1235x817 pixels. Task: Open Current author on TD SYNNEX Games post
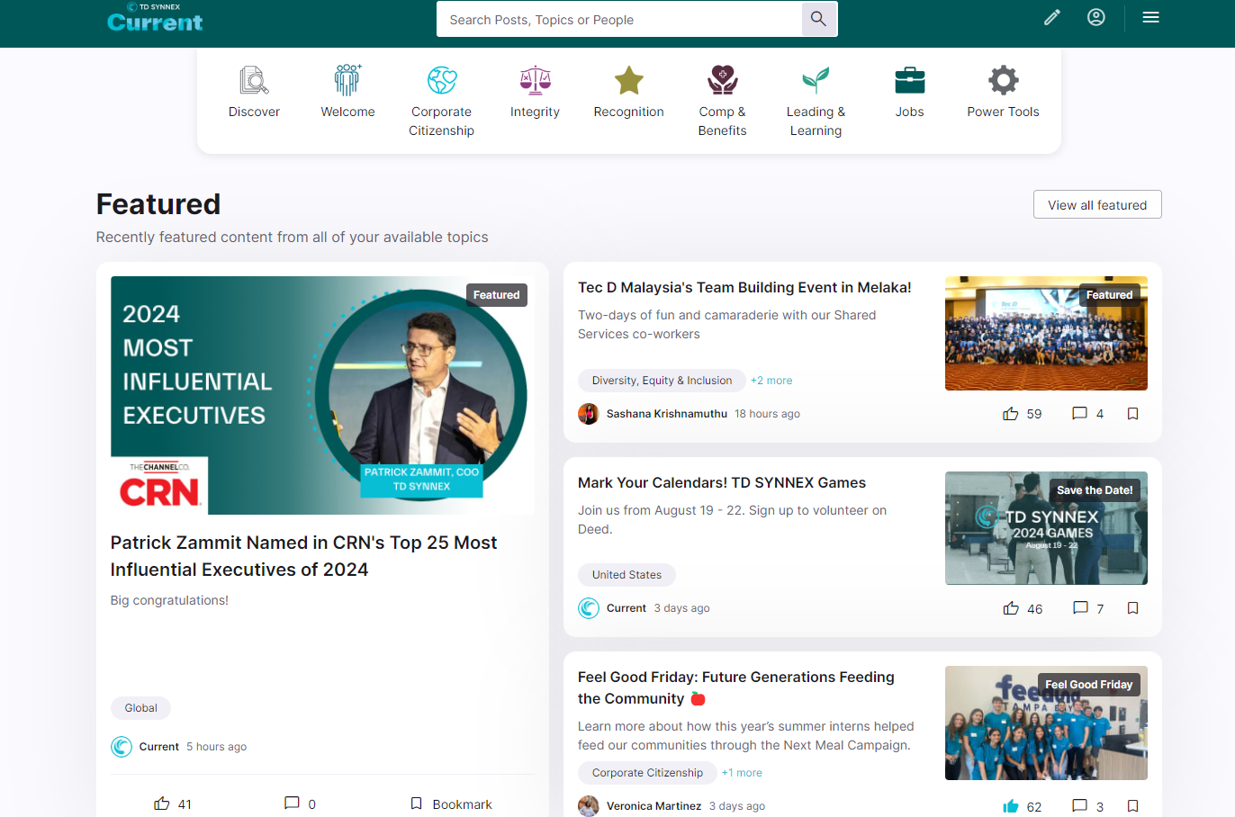click(x=626, y=608)
